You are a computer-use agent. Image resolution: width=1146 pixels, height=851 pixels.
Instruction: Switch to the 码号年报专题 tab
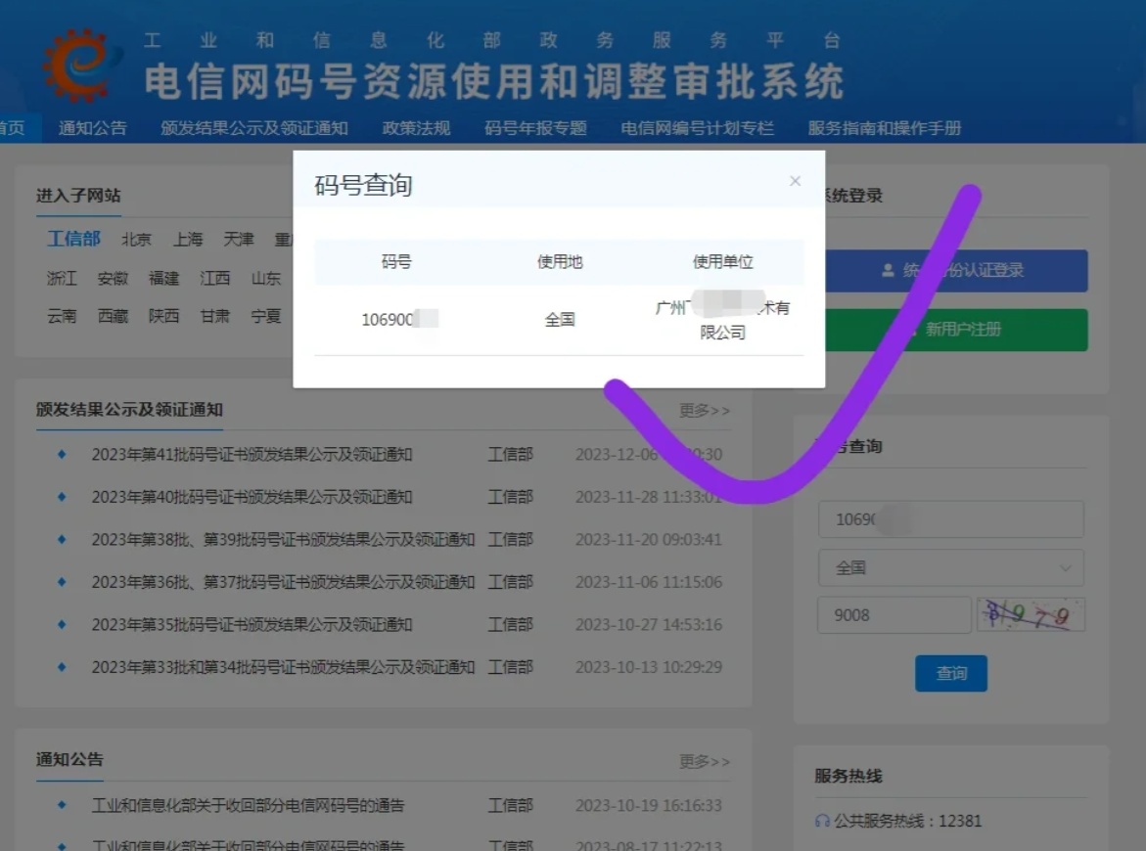click(x=534, y=127)
